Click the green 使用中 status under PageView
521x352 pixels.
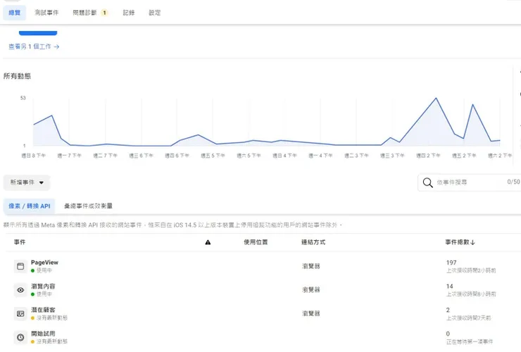(x=42, y=270)
